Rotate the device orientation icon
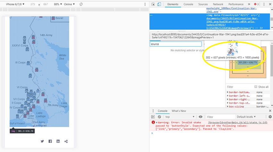The width and height of the screenshot is (273, 152). [81, 4]
